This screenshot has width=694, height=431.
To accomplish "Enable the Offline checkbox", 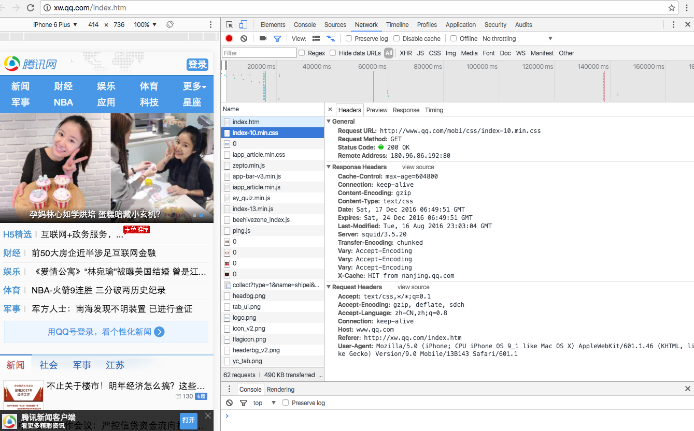I will point(454,38).
